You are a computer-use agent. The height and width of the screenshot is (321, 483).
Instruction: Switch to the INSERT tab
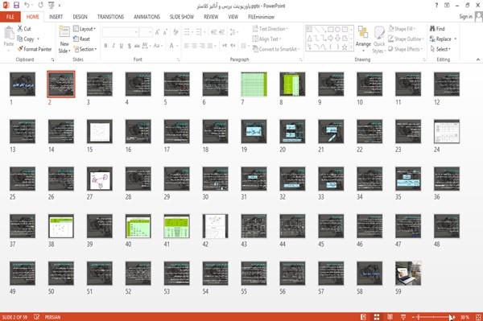[x=56, y=17]
